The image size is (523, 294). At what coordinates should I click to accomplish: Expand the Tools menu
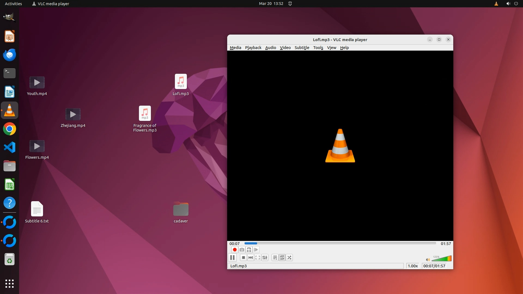(318, 48)
